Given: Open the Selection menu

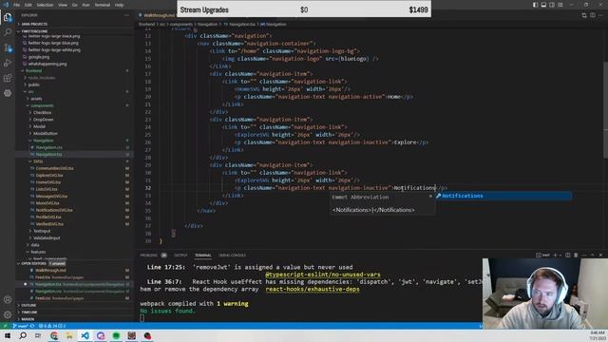Looking at the screenshot, I should point(45,5).
